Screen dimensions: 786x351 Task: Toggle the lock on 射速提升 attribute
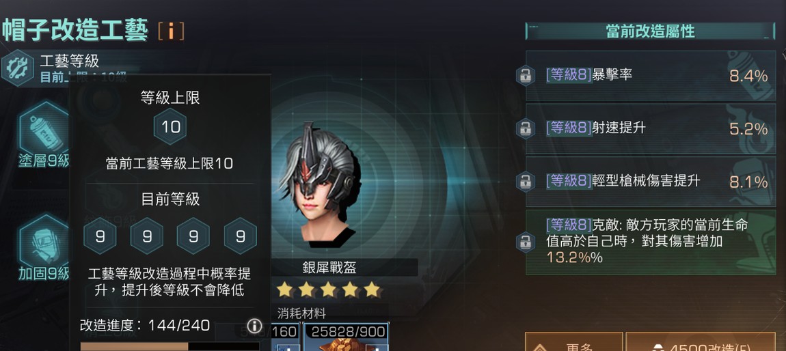526,128
